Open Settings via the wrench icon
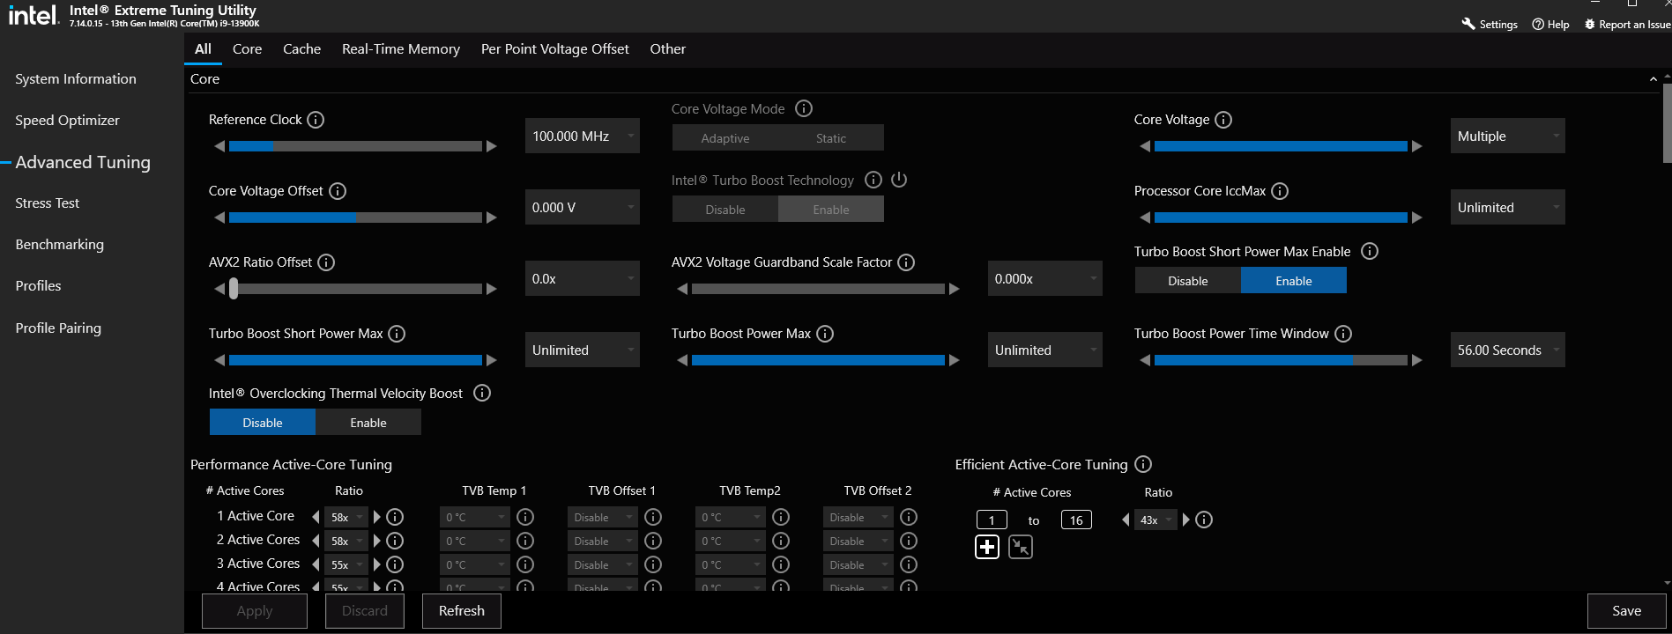 pos(1468,24)
